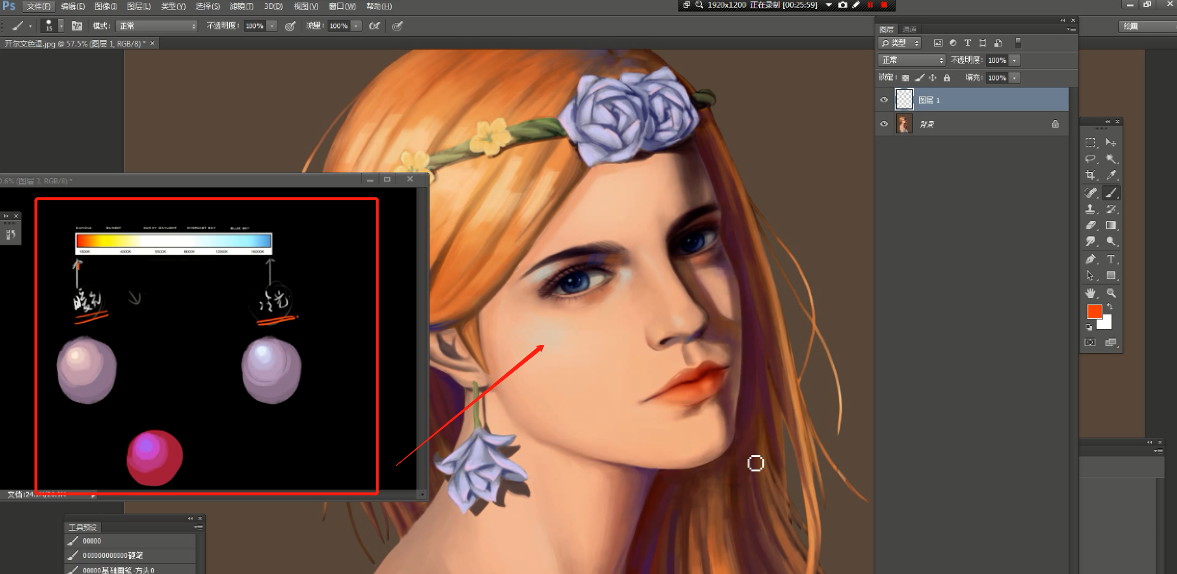
Task: Pick the Clone Stamp tool
Action: pyautogui.click(x=1090, y=209)
